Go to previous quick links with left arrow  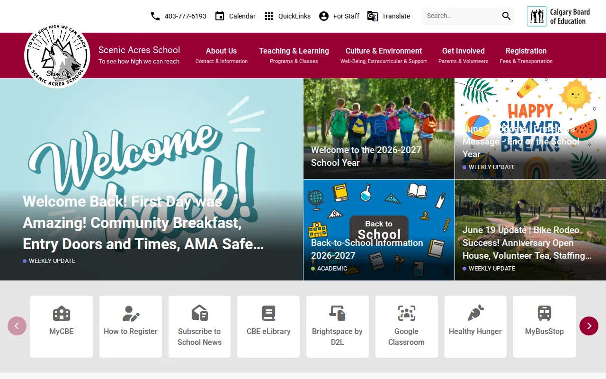click(x=17, y=326)
